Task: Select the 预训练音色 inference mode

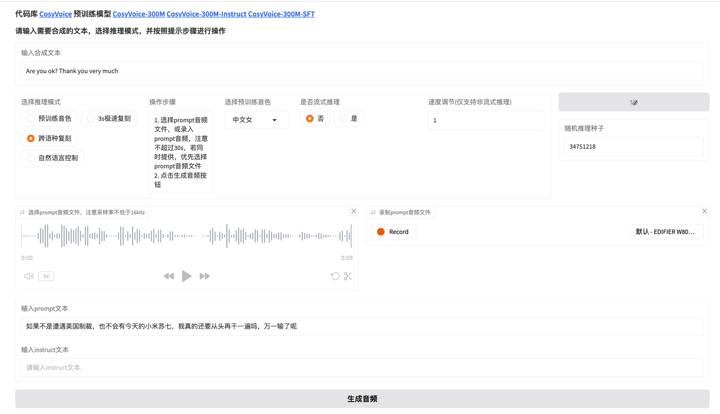Action: pyautogui.click(x=31, y=119)
